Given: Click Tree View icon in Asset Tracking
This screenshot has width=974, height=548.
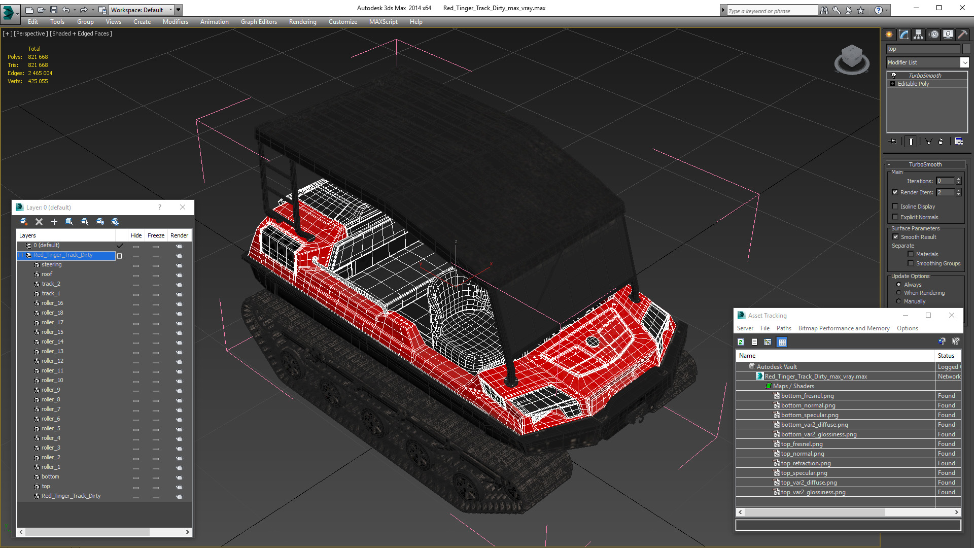Looking at the screenshot, I should 768,342.
